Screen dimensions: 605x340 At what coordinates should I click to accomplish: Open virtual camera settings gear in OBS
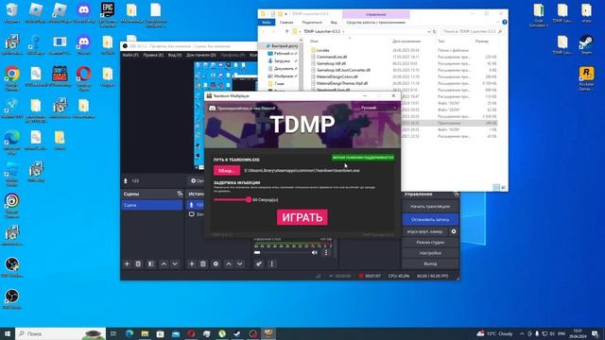(454, 231)
